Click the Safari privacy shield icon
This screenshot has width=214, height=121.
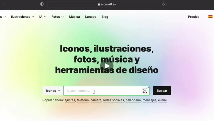(x=42, y=4)
